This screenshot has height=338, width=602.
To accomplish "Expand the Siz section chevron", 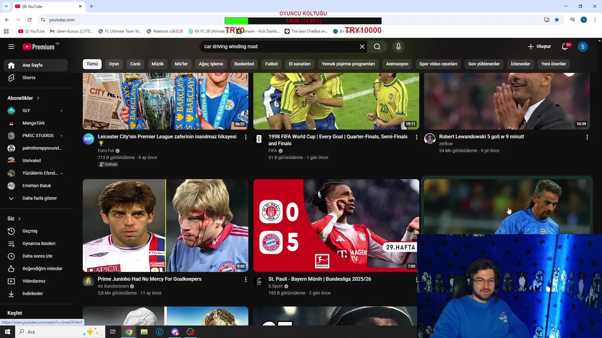I will 19,219.
